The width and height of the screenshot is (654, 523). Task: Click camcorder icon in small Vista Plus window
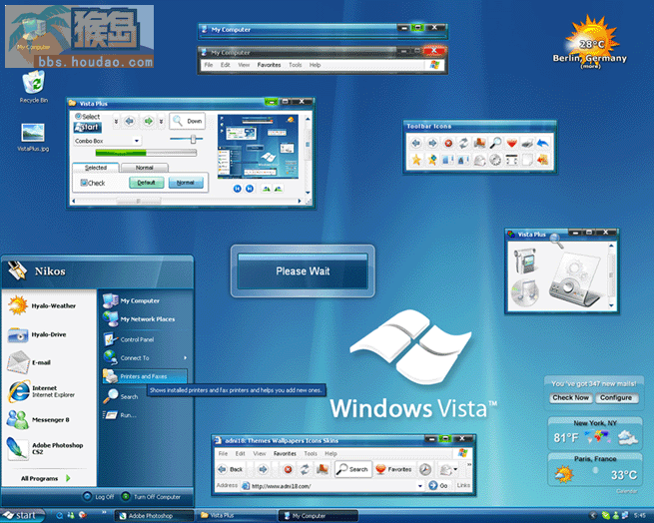(525, 261)
